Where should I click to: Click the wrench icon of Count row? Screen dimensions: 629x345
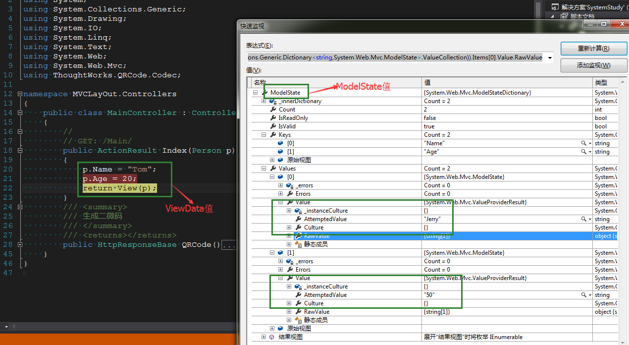click(273, 110)
